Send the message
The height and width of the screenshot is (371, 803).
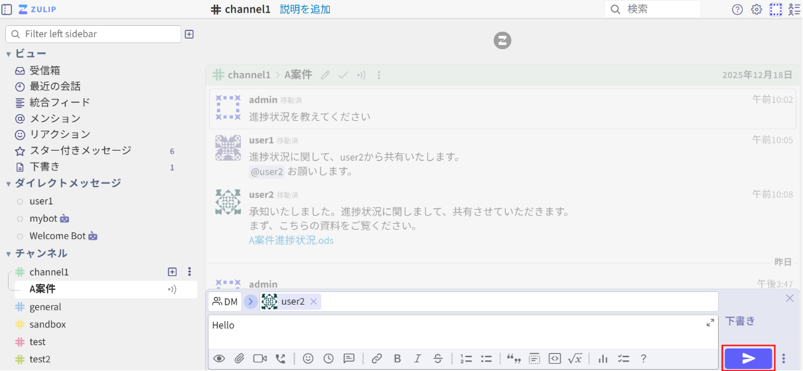[749, 358]
